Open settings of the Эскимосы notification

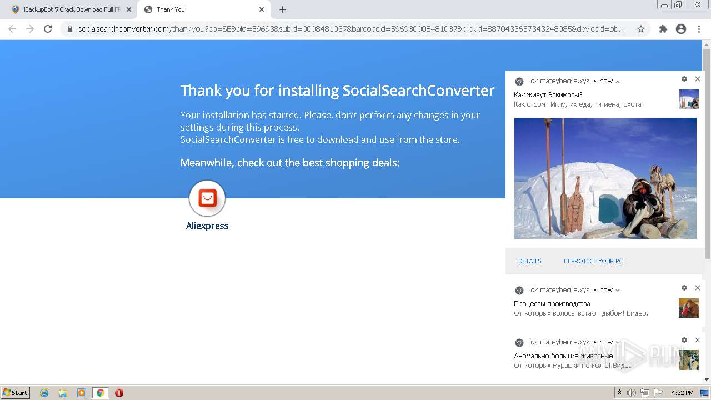[684, 79]
